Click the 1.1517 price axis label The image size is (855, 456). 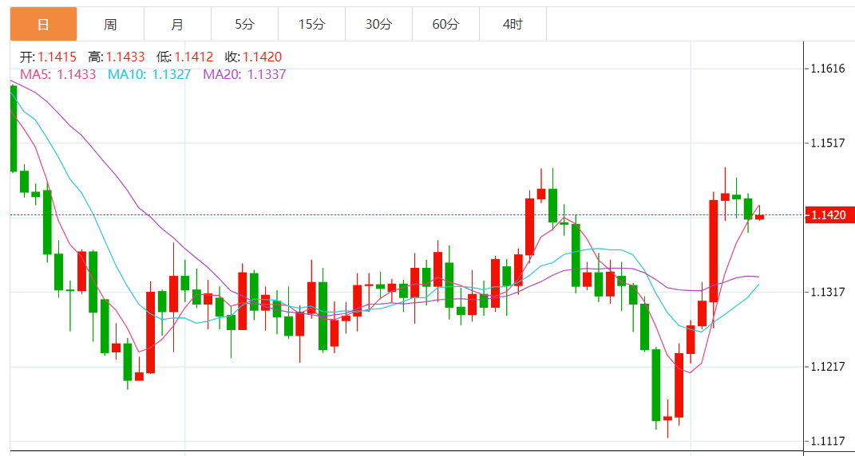tap(828, 143)
